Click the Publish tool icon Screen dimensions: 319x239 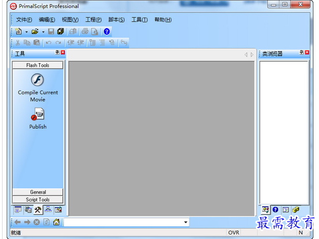[38, 114]
